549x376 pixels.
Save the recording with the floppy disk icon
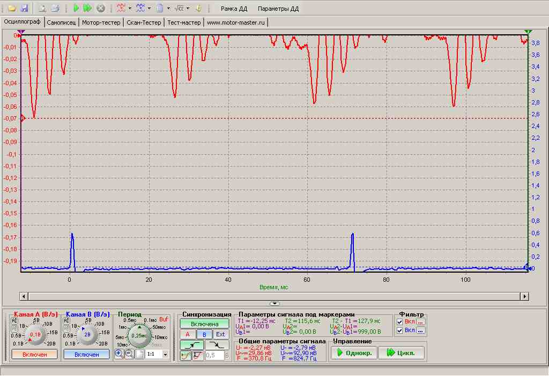(24, 9)
